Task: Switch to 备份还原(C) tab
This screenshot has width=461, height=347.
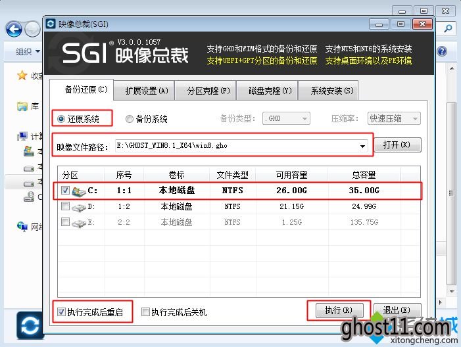Action: [82, 89]
